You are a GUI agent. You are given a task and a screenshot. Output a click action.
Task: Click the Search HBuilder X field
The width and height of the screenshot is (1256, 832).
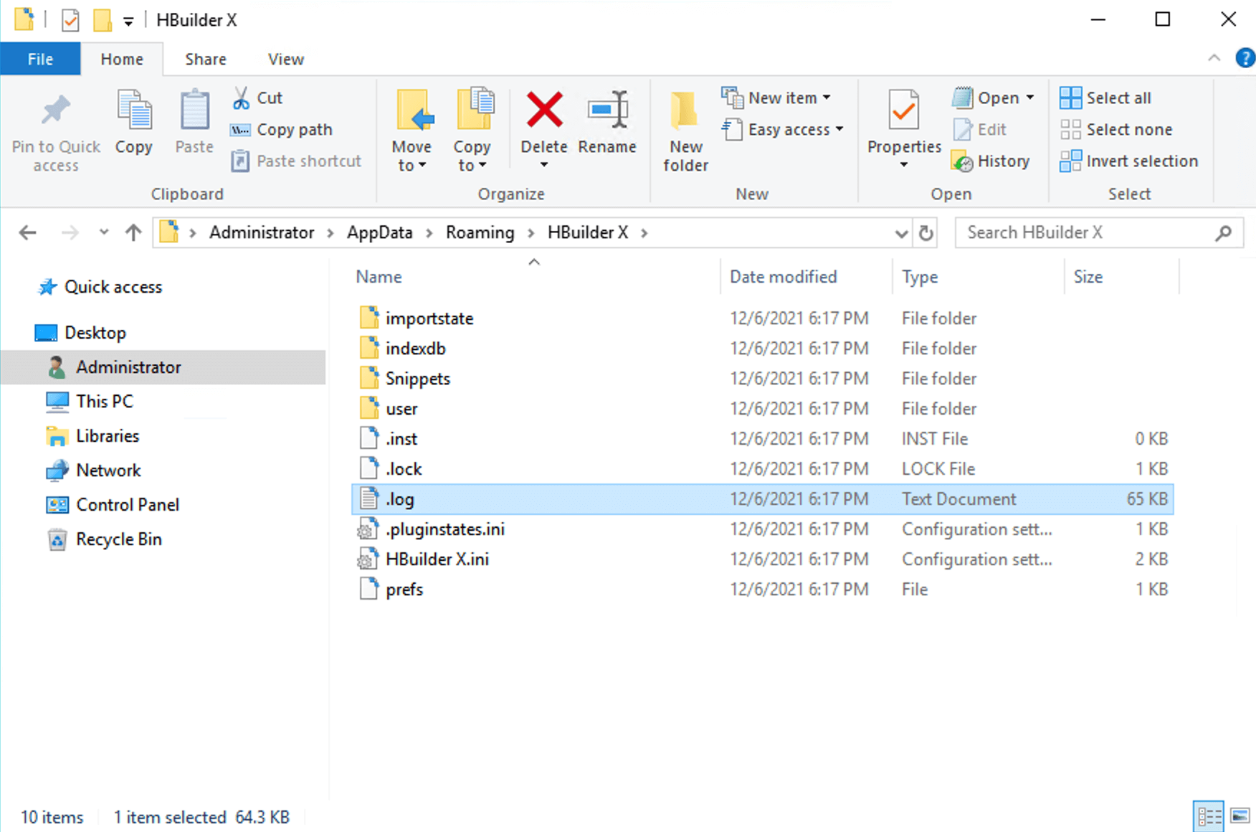[1086, 233]
